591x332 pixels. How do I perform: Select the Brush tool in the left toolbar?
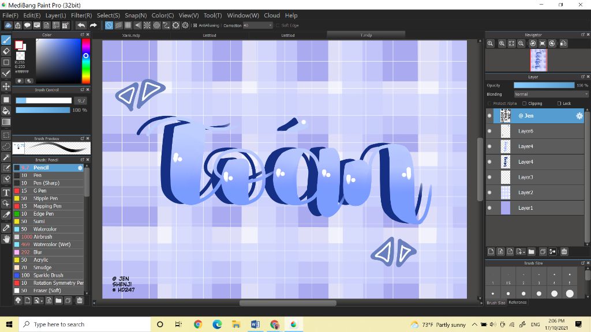[x=6, y=40]
